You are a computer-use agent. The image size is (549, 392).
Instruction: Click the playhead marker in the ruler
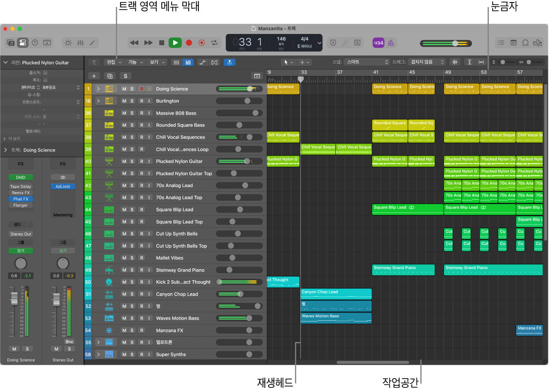click(x=301, y=79)
